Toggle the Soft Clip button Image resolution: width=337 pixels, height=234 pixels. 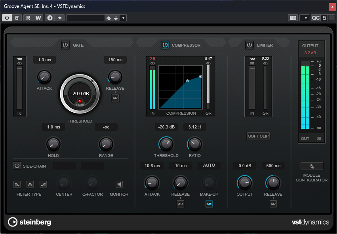pos(258,136)
